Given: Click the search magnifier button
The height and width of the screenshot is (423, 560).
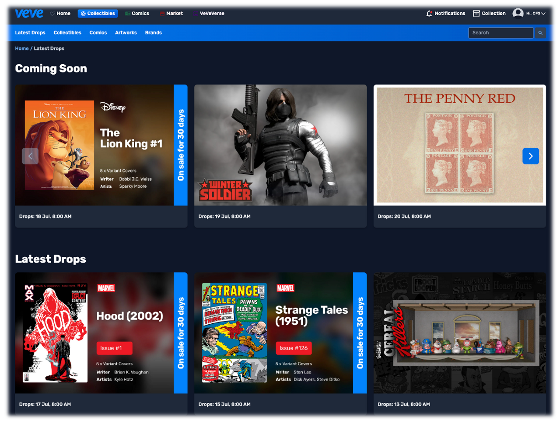Looking at the screenshot, I should coord(540,33).
